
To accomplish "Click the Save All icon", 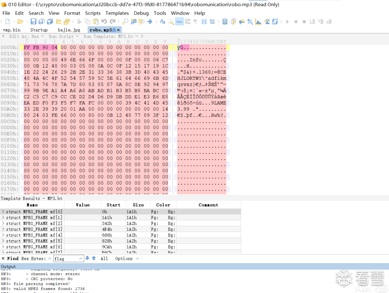I will 50,22.
